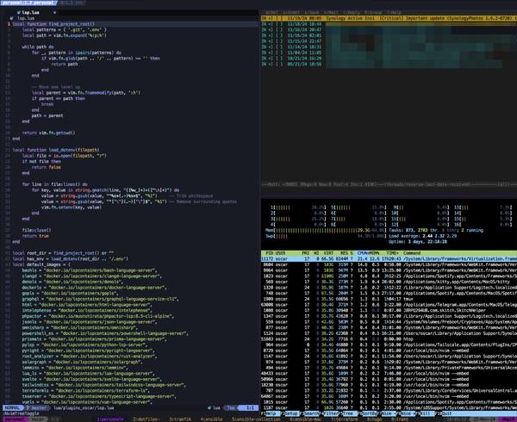The height and width of the screenshot is (422, 517).
Task: Activate F4 Filter in htop footer
Action: 330,413
